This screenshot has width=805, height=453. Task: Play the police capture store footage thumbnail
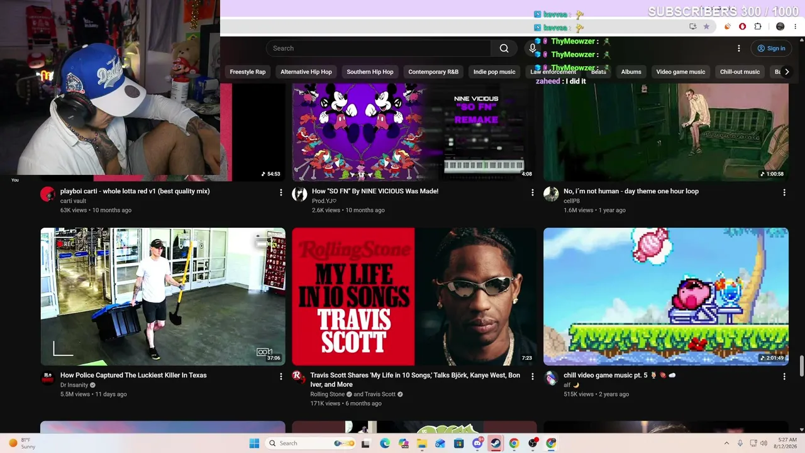tap(163, 296)
